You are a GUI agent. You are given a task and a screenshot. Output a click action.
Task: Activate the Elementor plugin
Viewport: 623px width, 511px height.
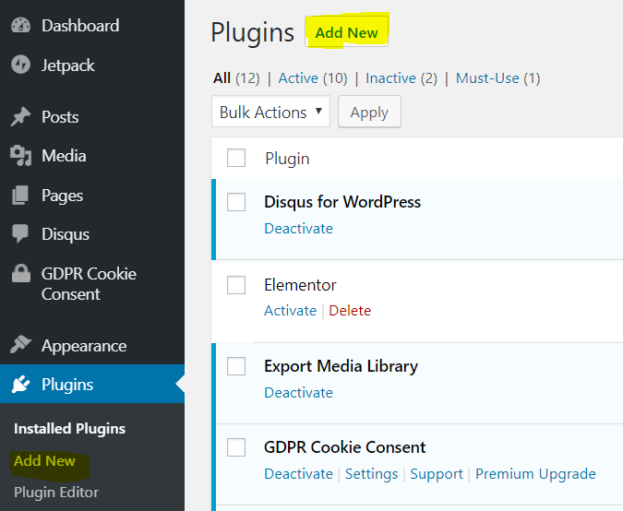[290, 311]
